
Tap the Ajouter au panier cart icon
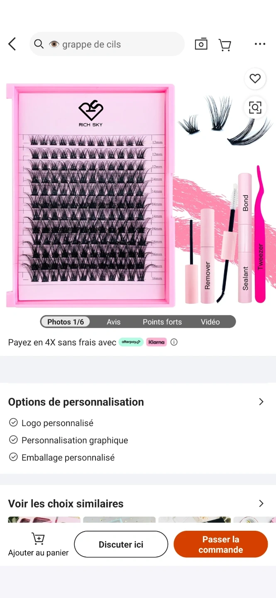coord(38,539)
